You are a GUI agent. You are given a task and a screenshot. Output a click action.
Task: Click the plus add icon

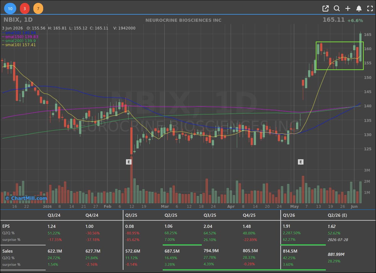(348, 8)
